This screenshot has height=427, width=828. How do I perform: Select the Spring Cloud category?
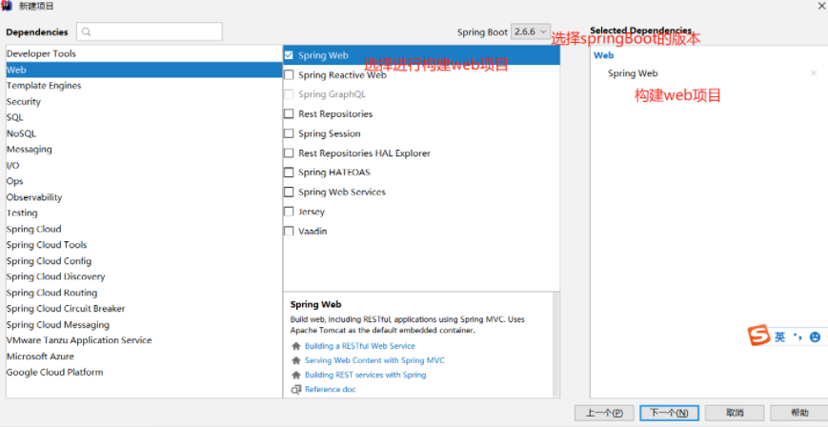[144, 229]
